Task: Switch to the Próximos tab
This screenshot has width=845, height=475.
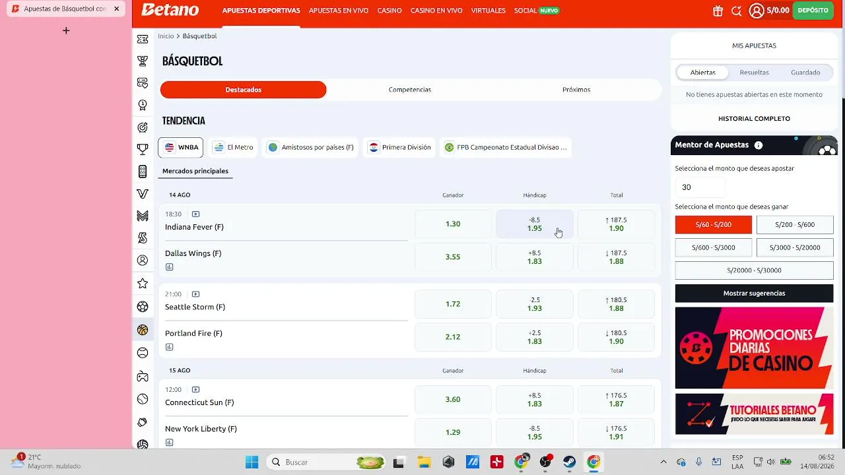Action: (x=576, y=90)
